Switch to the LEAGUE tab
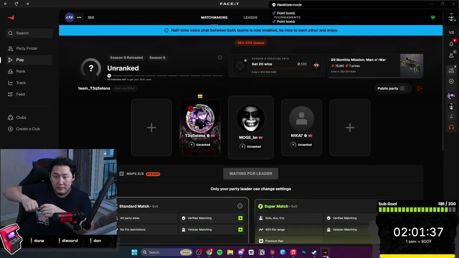Viewport: 459px width, 258px height. coord(250,17)
